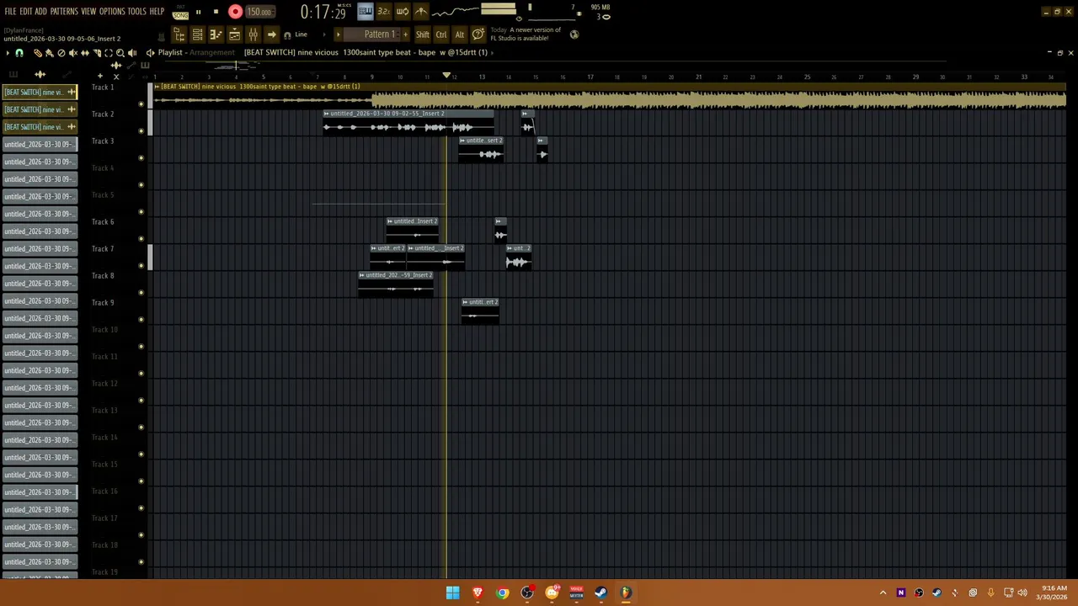This screenshot has width=1078, height=606.
Task: Click the small arrow right of Line
Action: click(324, 35)
